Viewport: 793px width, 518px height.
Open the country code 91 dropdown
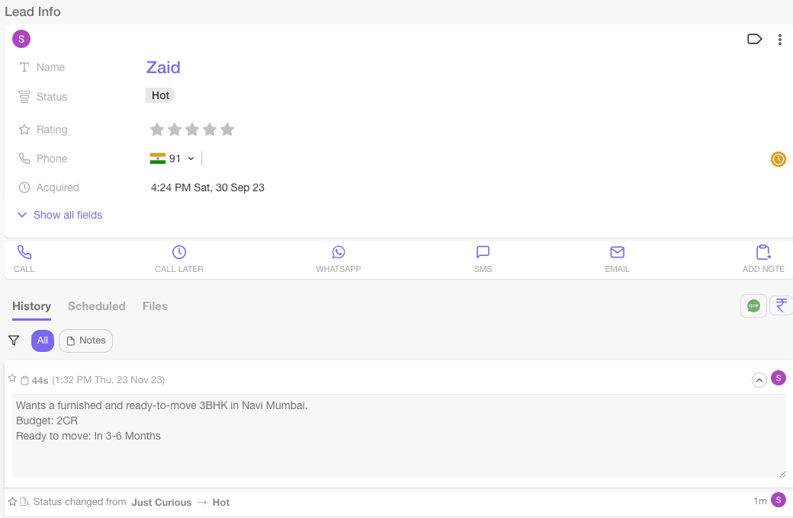(173, 158)
